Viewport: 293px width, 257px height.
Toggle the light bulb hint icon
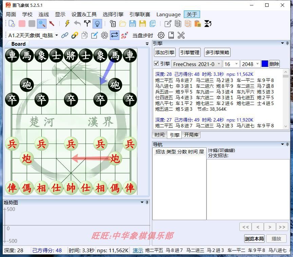[97, 23]
